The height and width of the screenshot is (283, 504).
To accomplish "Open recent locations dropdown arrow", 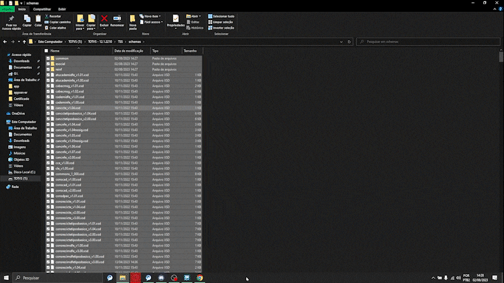I will (19, 42).
